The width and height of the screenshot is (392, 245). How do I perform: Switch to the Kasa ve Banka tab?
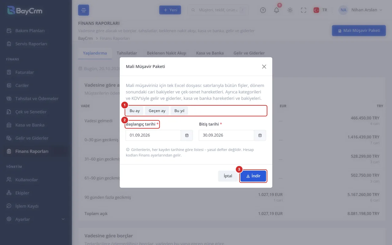pyautogui.click(x=210, y=53)
